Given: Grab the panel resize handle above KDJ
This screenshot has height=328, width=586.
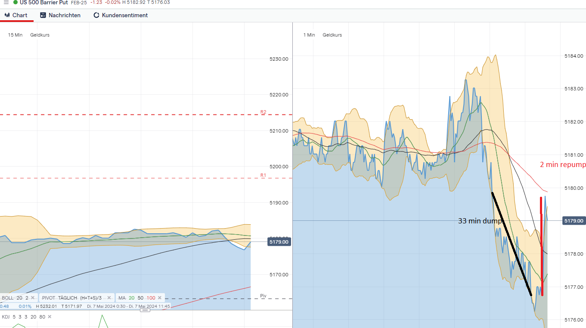Looking at the screenshot, I should [146, 310].
